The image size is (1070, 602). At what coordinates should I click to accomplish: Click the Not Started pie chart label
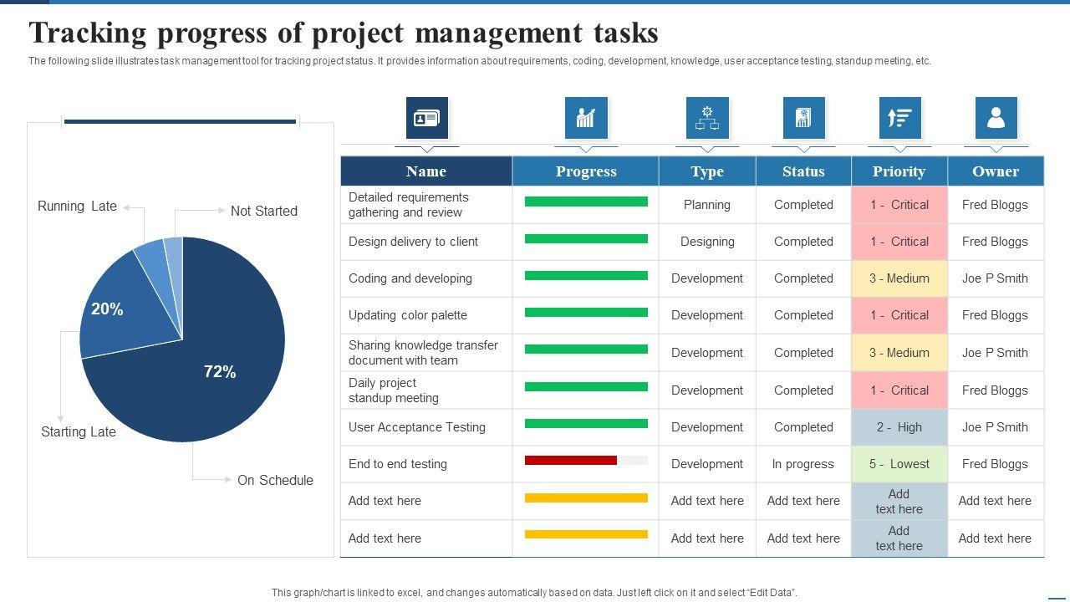(263, 212)
